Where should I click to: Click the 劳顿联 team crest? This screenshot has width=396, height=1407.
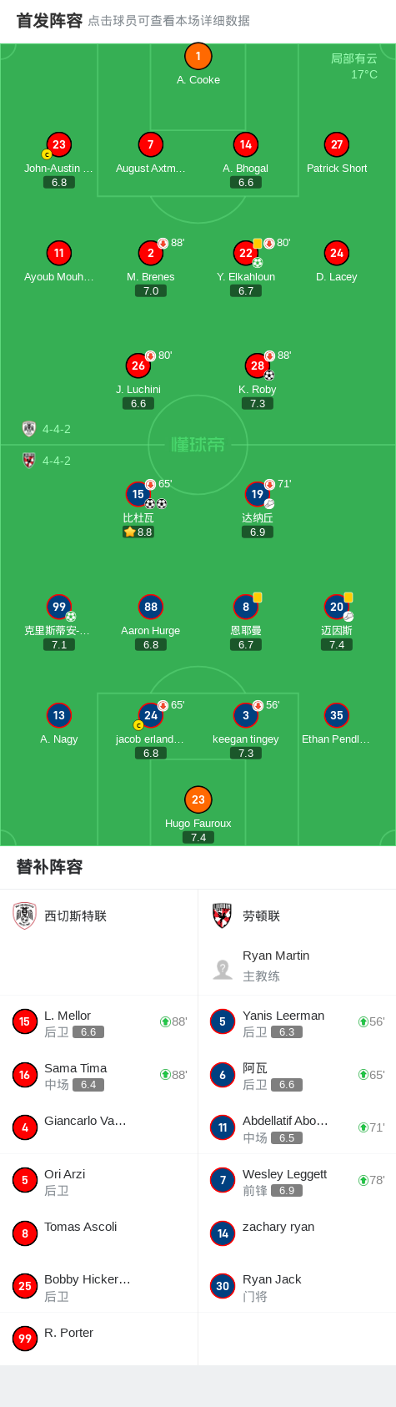point(223,915)
